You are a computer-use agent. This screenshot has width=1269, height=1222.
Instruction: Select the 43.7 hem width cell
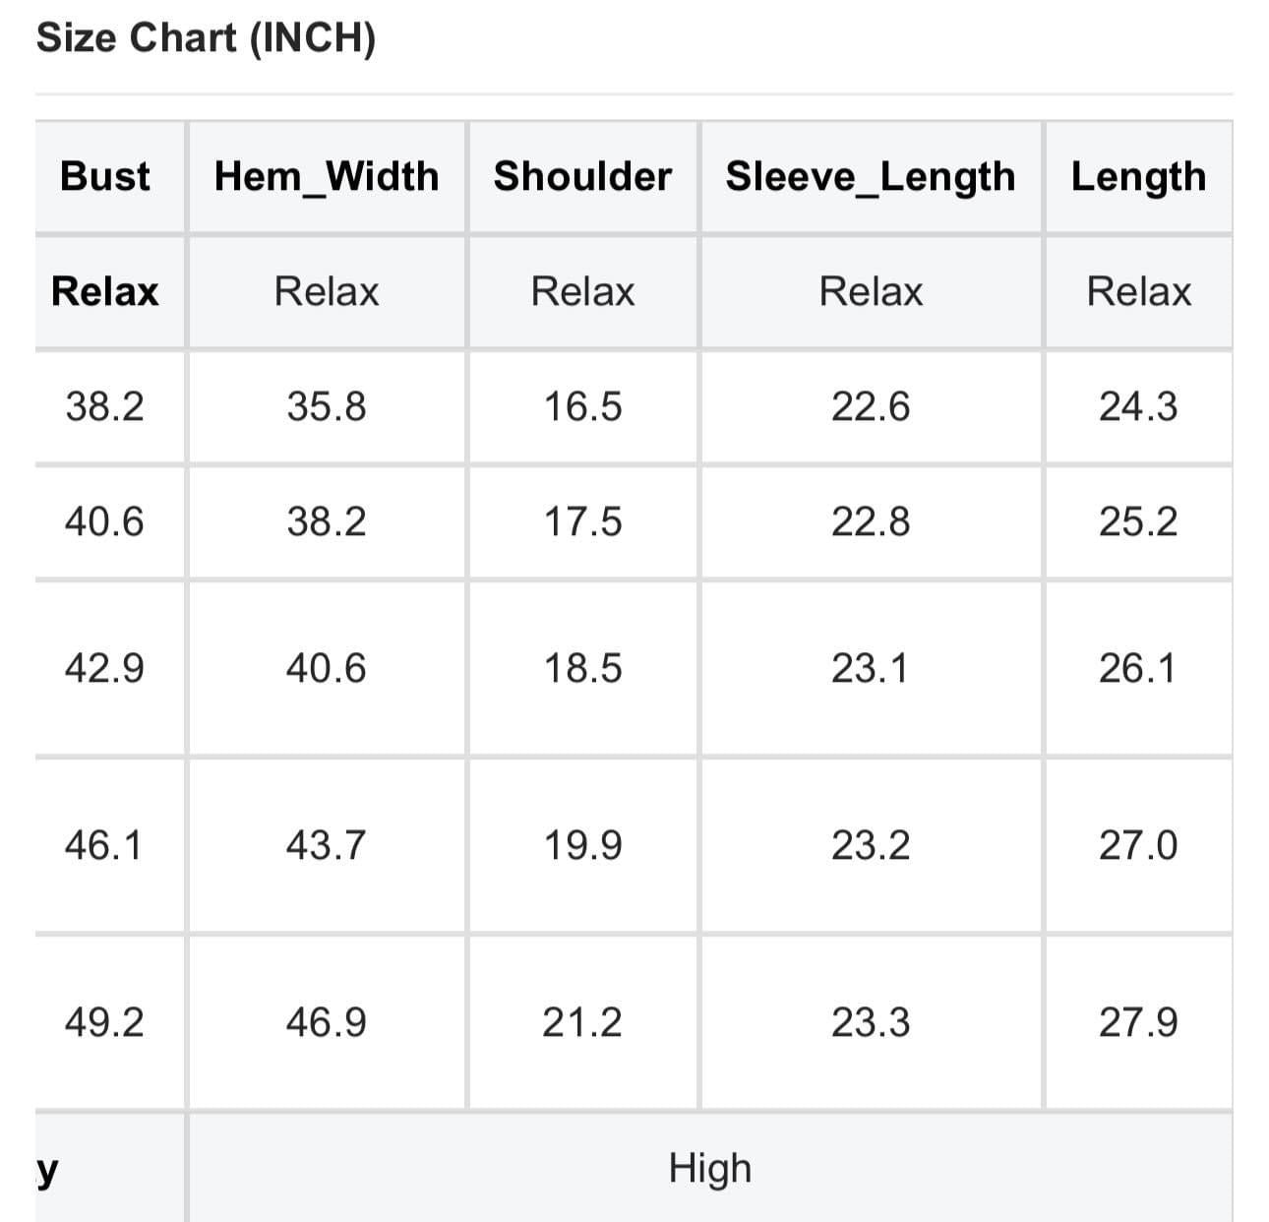tap(326, 845)
